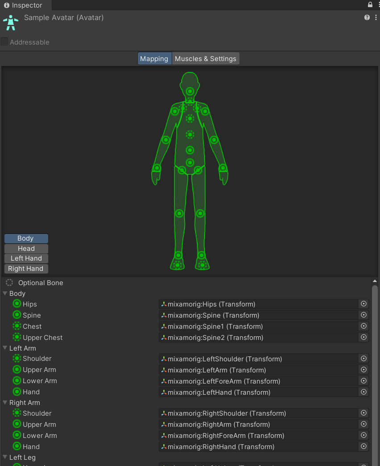Open object picker for Upper Chest Spine2 field
Viewport: 380px width, 466px height.
[x=363, y=337]
